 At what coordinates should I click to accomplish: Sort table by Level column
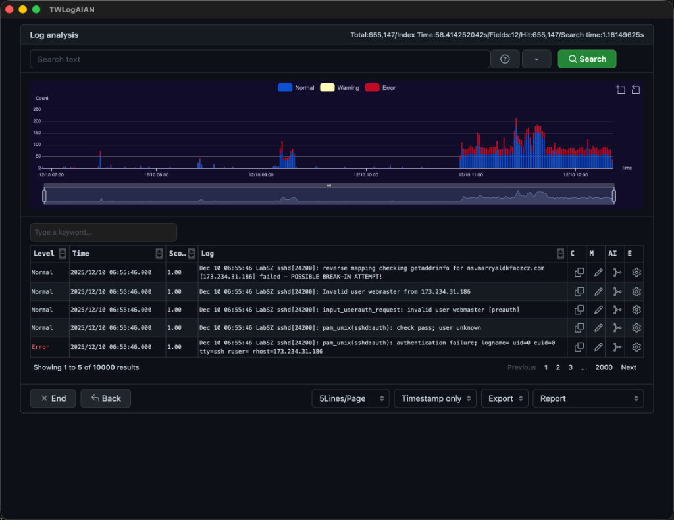[63, 253]
